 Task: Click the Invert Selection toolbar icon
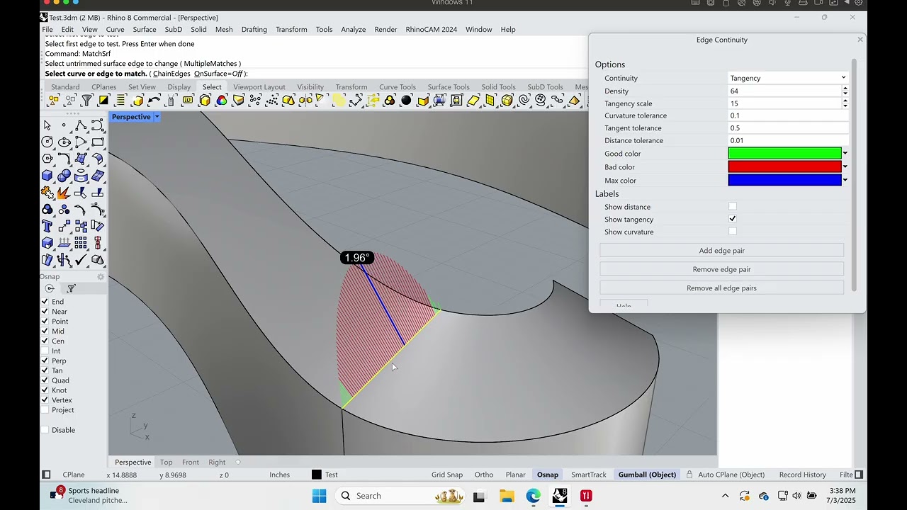point(103,101)
